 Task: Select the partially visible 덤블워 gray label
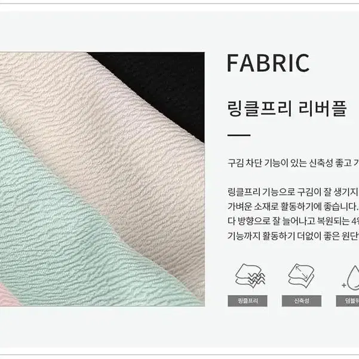[x=348, y=300]
